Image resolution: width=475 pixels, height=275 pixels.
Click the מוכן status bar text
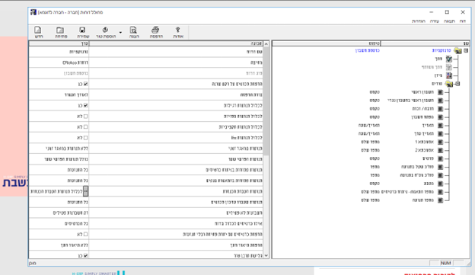pyautogui.click(x=33, y=263)
